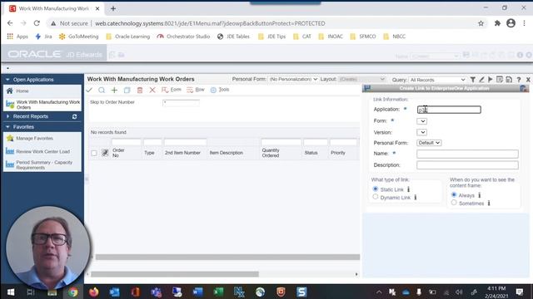The width and height of the screenshot is (533, 299).
Task: Check the grid header select-all checkbox
Action: 94,153
